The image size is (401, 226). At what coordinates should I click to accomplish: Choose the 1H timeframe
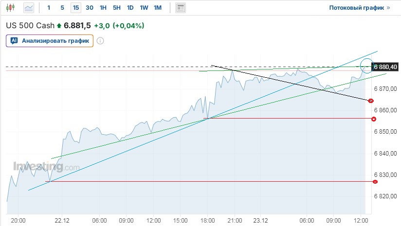pyautogui.click(x=103, y=8)
